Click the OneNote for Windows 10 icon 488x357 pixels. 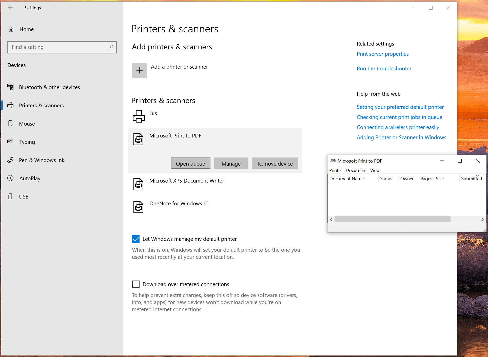click(138, 207)
